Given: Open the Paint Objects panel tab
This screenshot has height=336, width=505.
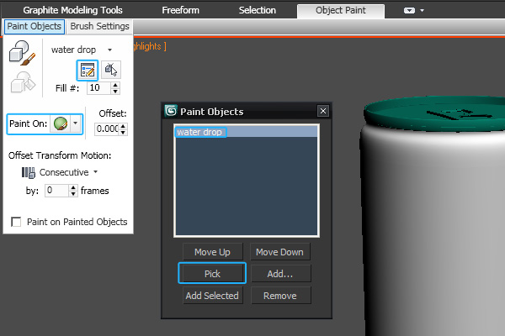Looking at the screenshot, I should 35,26.
